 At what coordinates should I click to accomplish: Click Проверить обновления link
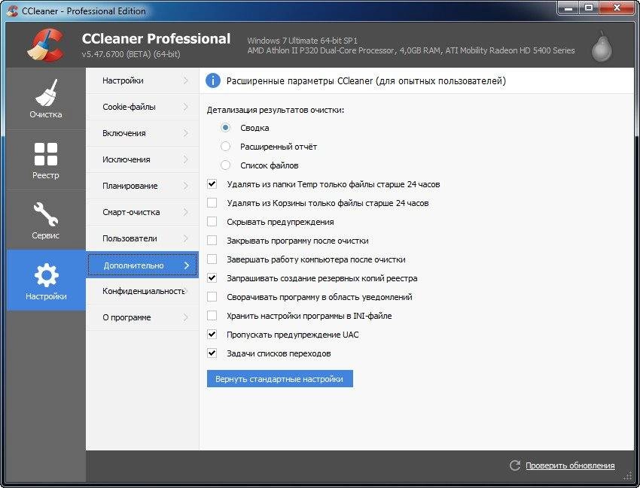tap(570, 465)
